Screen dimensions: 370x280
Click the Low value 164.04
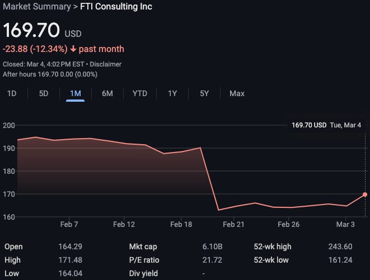[x=71, y=273]
